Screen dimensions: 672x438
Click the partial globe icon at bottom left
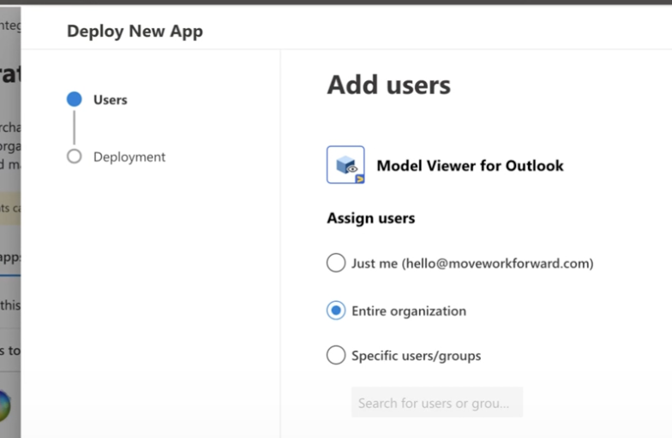6,405
